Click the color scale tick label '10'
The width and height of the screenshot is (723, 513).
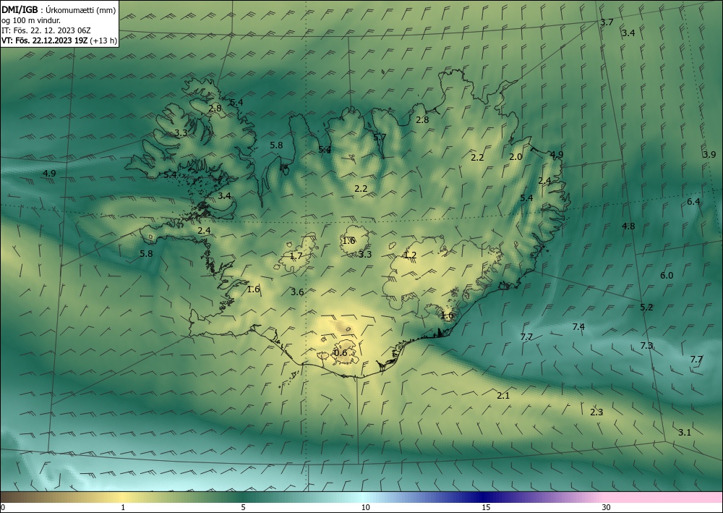pos(365,507)
